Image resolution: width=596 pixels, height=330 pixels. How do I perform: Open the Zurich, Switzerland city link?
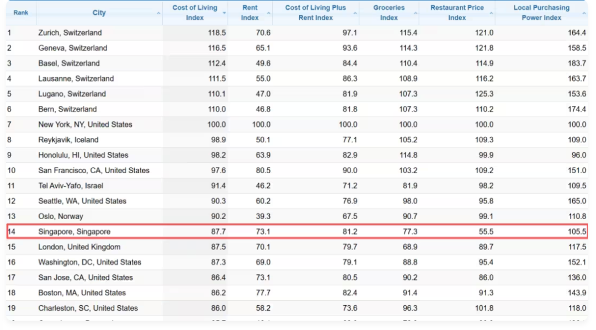pos(70,33)
